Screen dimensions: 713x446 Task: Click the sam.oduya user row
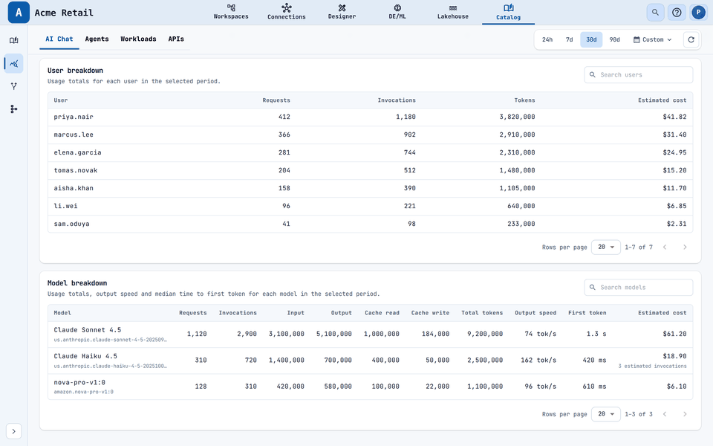coord(370,224)
